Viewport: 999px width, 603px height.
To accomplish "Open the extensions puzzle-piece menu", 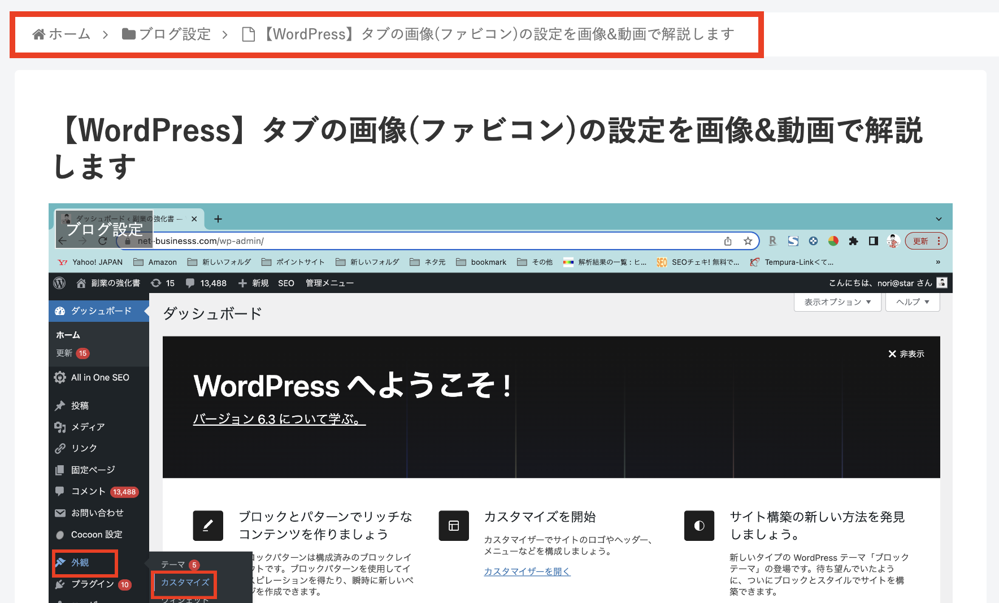I will point(853,241).
